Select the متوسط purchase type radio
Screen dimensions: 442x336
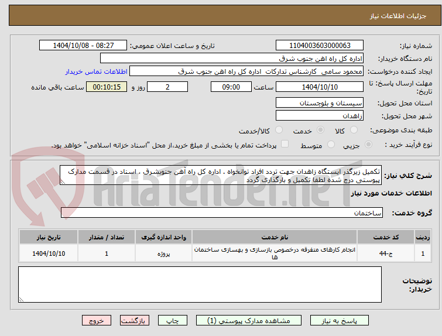(x=331, y=145)
